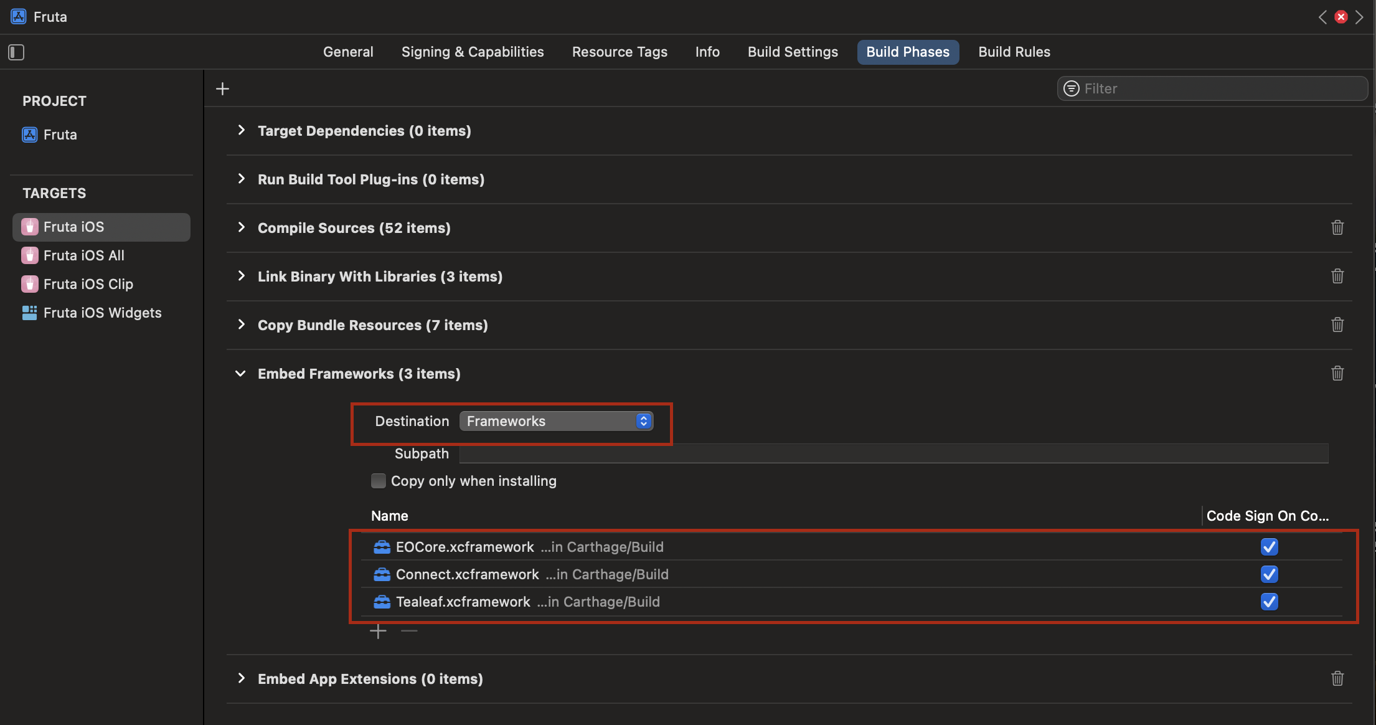Select the Fruta iOS target
Viewport: 1376px width, 725px height.
[101, 227]
